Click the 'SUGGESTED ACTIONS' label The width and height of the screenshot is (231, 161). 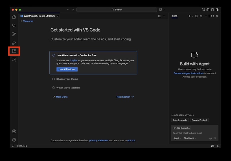coord(182,115)
